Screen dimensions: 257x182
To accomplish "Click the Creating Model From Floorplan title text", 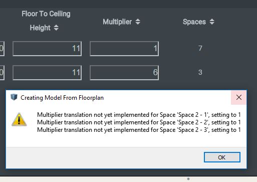I will (62, 98).
